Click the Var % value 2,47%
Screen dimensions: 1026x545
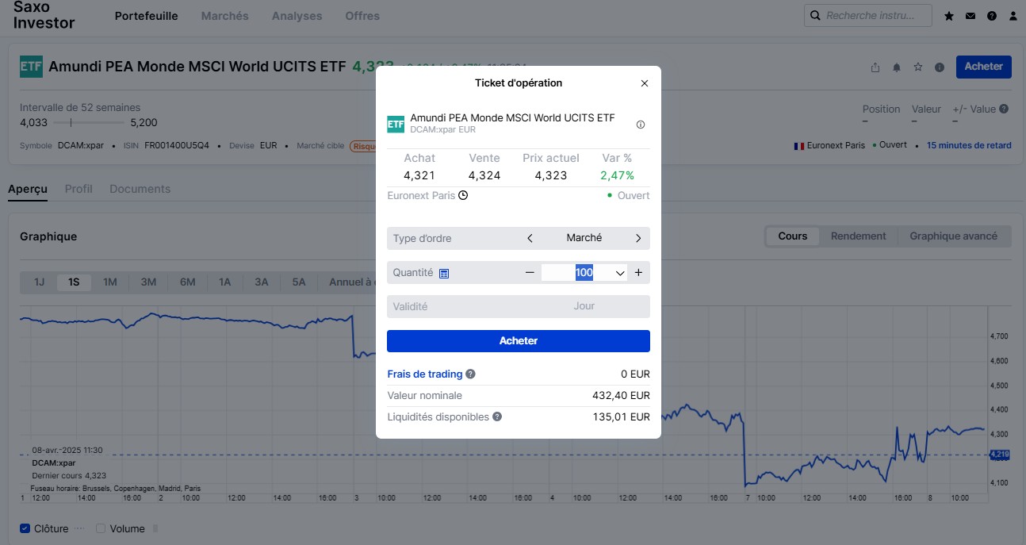pos(617,175)
